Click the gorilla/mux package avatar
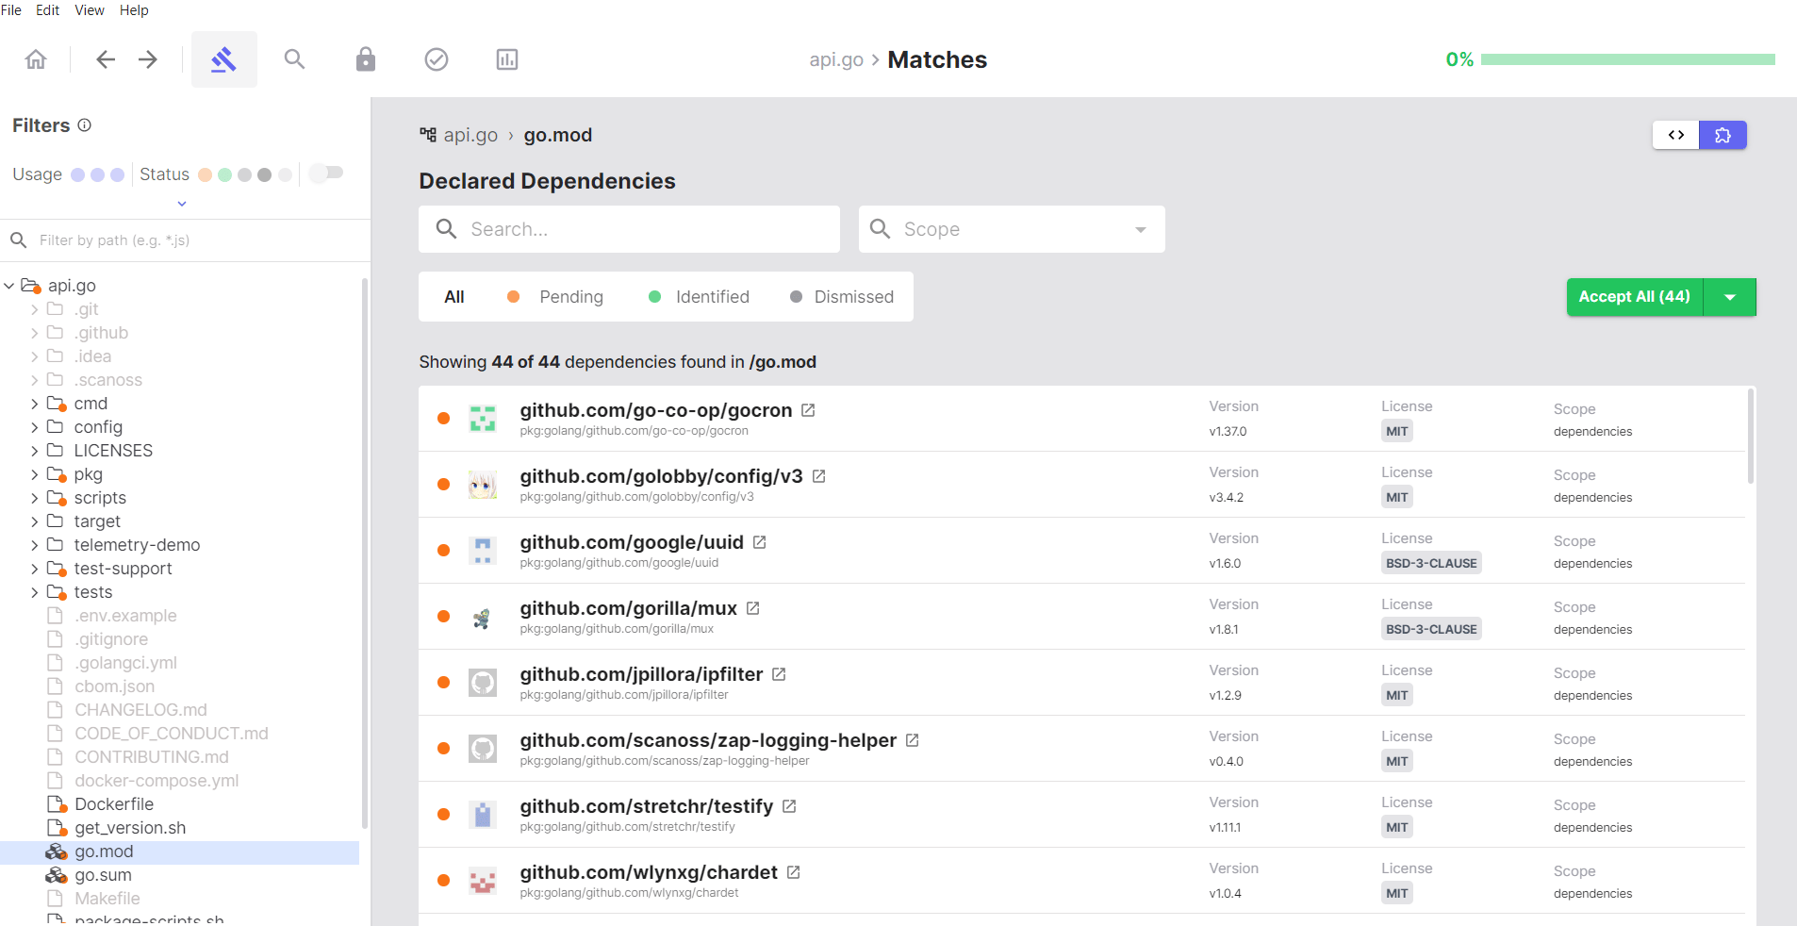The width and height of the screenshot is (1797, 926). (483, 617)
